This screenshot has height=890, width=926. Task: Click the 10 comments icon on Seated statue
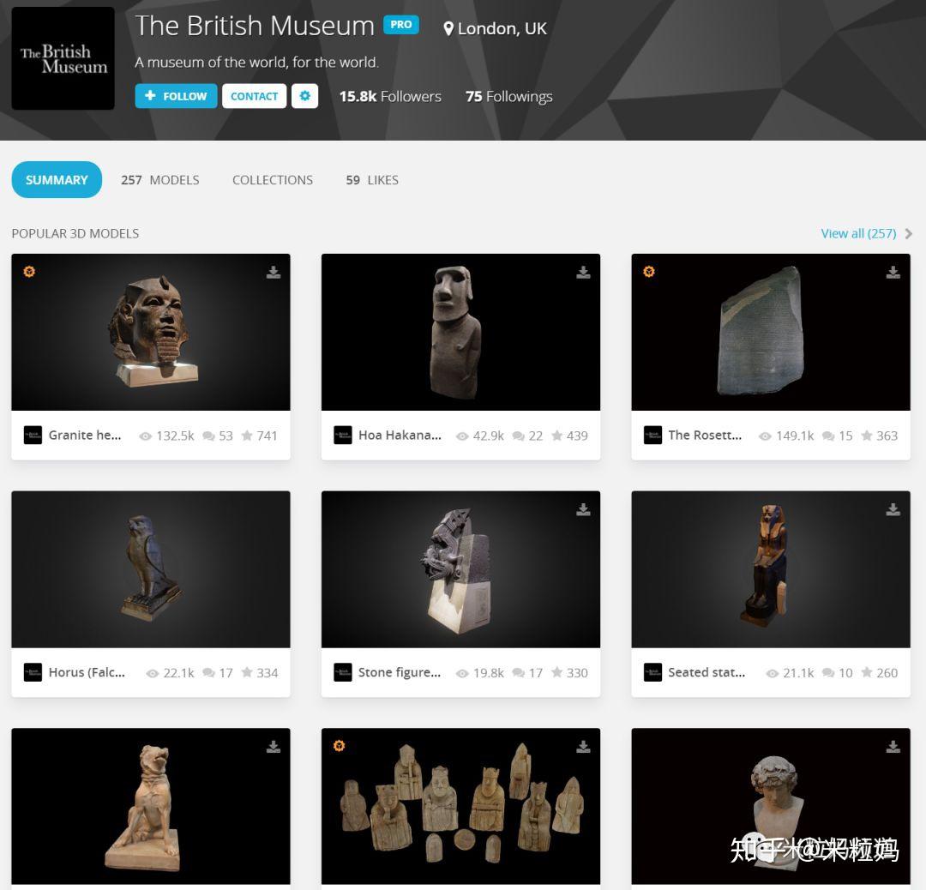(828, 673)
